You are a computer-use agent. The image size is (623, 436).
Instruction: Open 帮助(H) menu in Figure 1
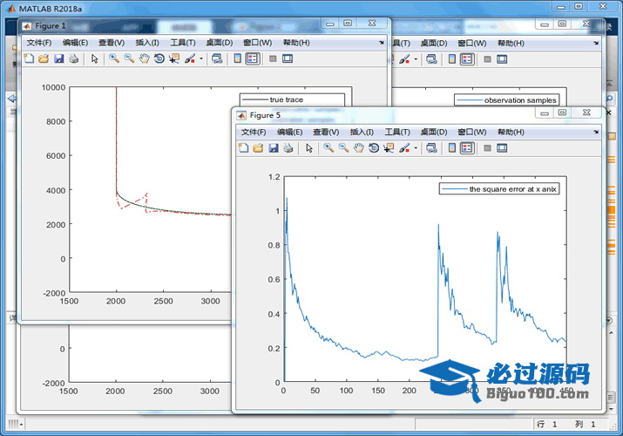click(296, 43)
